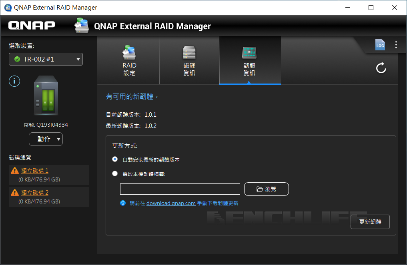Click the 有可用的新韌體 notice text
Image resolution: width=407 pixels, height=265 pixels.
click(132, 97)
